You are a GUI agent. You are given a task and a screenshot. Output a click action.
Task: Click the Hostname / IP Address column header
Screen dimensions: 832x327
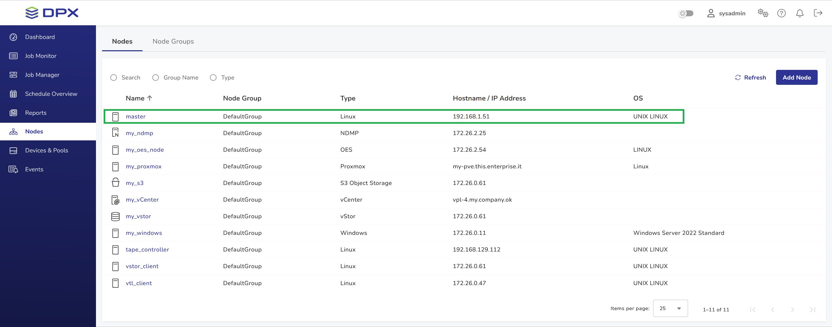(x=489, y=98)
